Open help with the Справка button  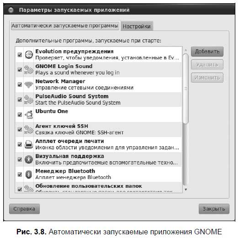pyautogui.click(x=24, y=209)
